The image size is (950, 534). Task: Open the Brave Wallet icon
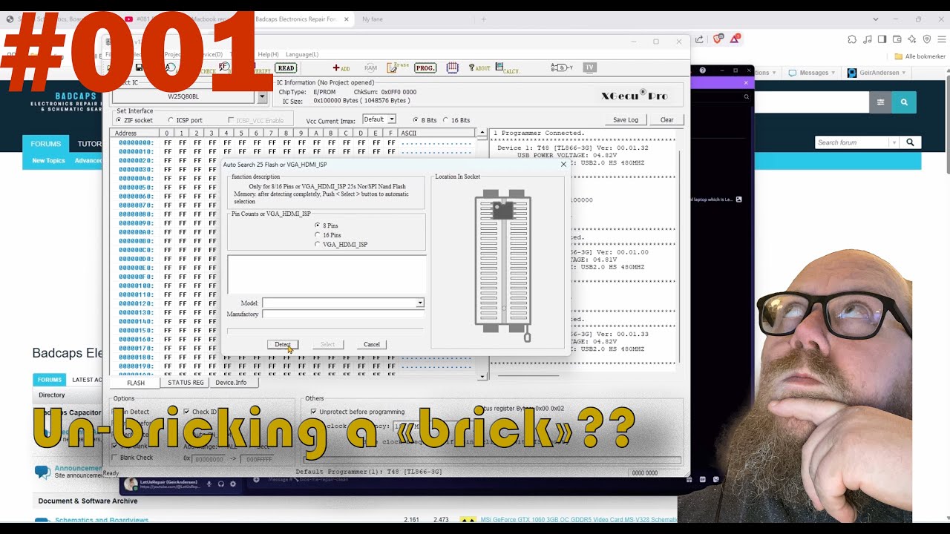pos(897,39)
